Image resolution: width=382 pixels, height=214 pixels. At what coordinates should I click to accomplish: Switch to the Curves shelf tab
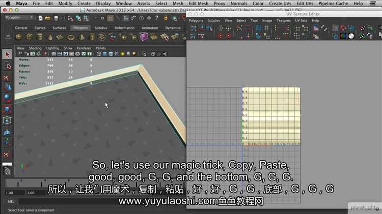(x=40, y=28)
